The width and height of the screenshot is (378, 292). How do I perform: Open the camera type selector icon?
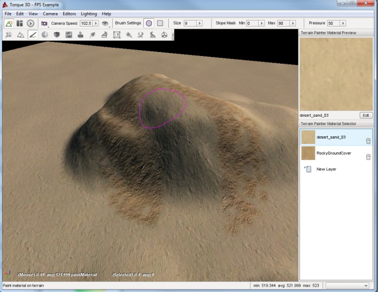(44, 24)
